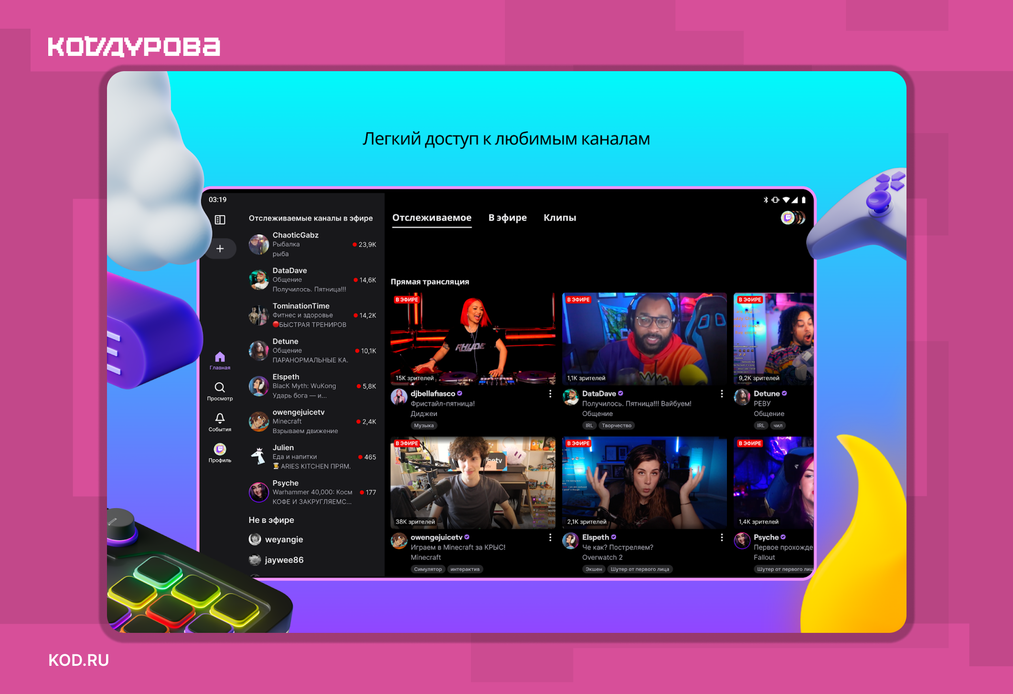Open DataDave channel in followed list

tap(313, 280)
